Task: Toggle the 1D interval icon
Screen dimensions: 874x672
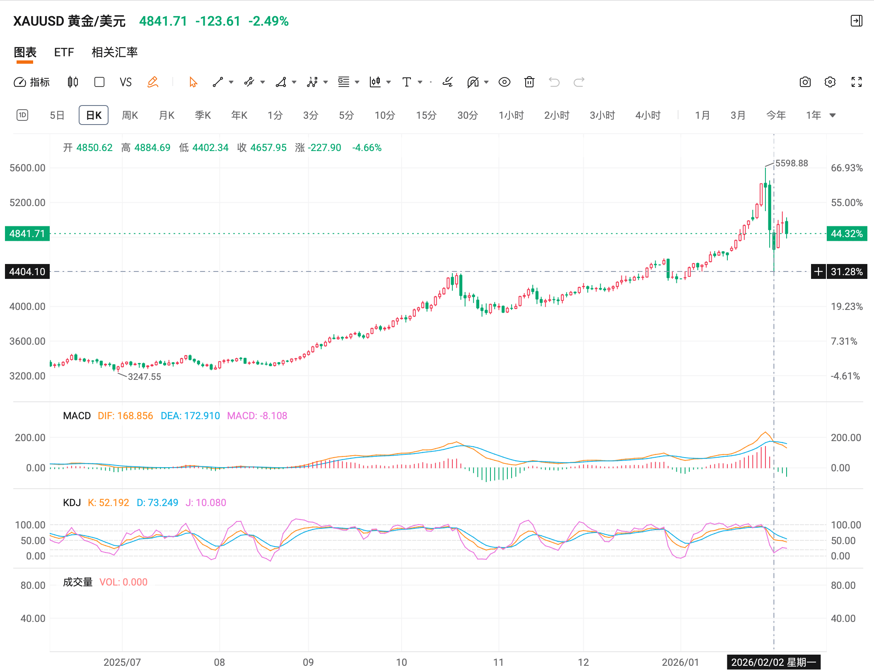Action: point(22,115)
